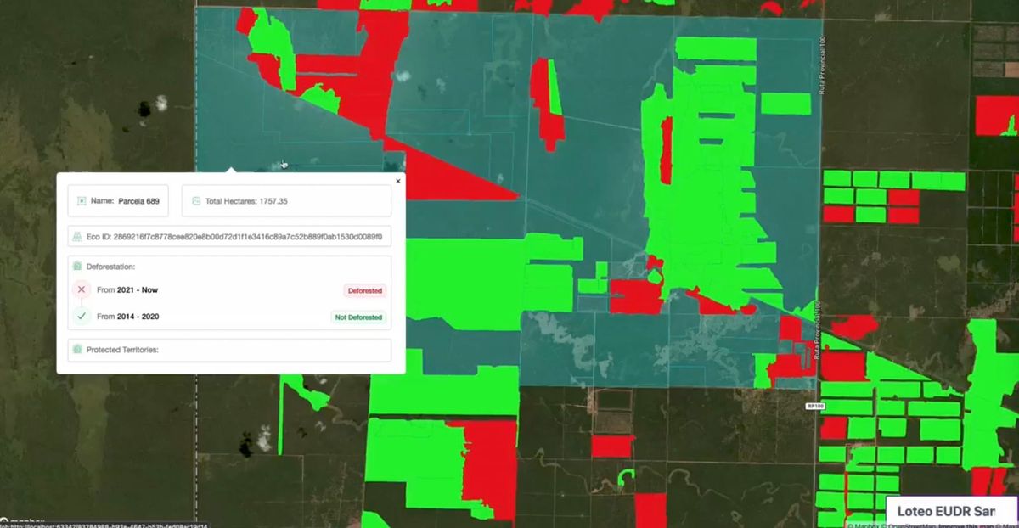Click the parcel icon beside Name

pos(82,201)
